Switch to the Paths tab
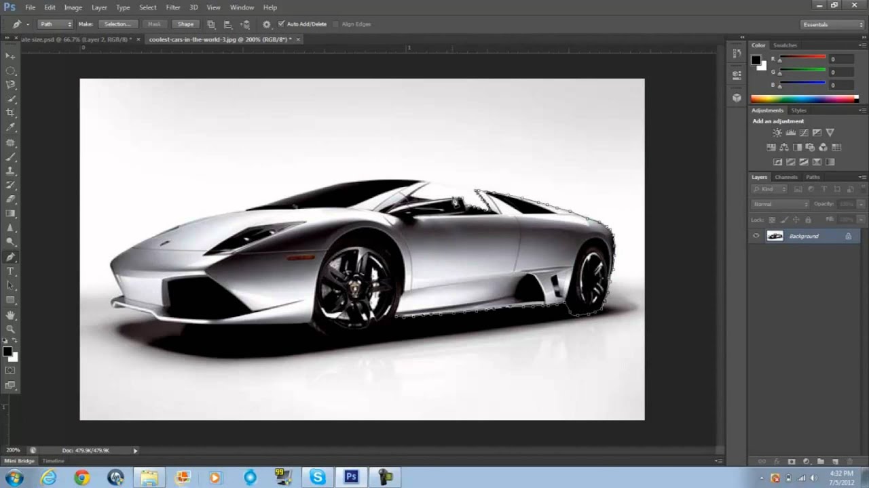This screenshot has height=488, width=869. pyautogui.click(x=813, y=178)
